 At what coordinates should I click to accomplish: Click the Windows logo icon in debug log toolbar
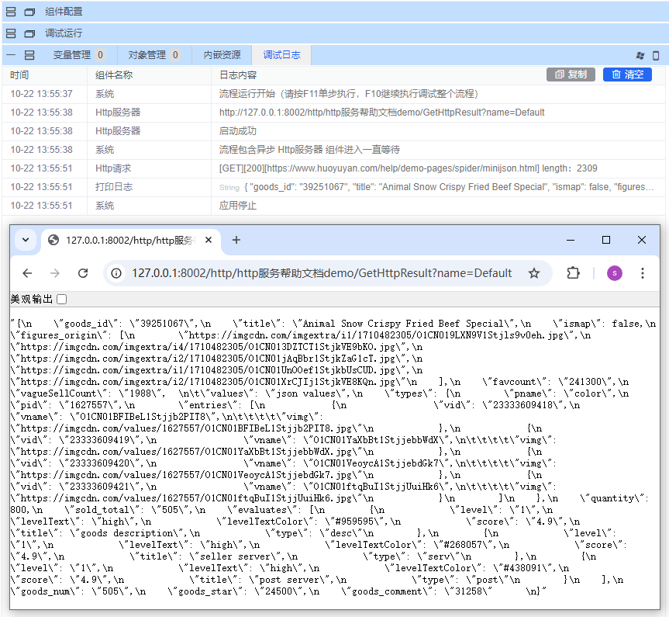click(640, 54)
